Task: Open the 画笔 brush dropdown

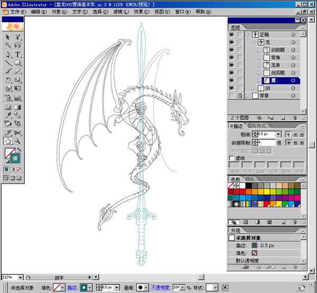Action: (146, 287)
